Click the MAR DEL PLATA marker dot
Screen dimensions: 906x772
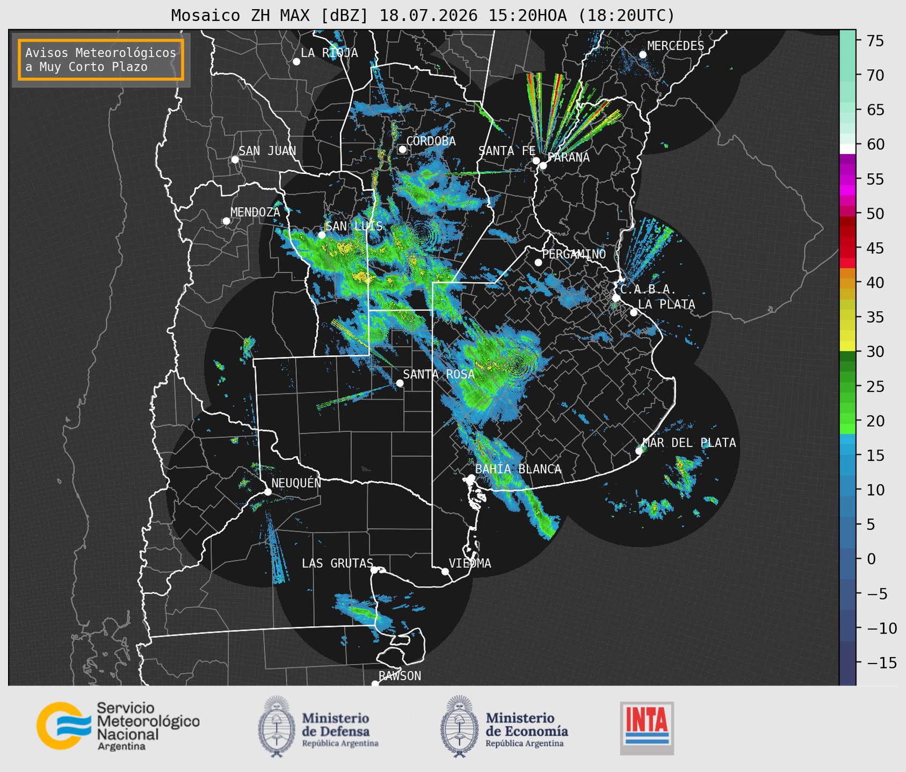click(639, 451)
